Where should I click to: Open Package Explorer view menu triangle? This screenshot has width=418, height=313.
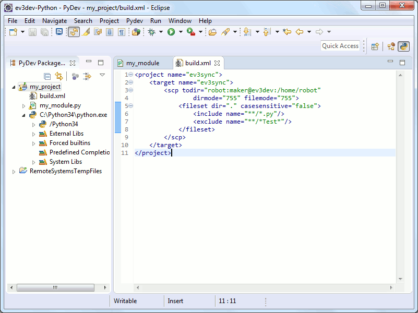click(102, 75)
